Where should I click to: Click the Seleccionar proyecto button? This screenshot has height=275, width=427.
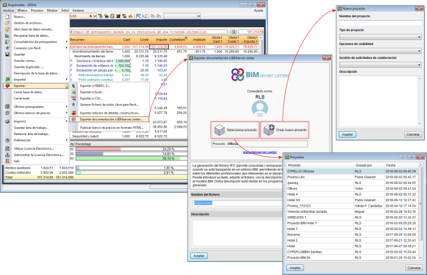[x=235, y=130]
